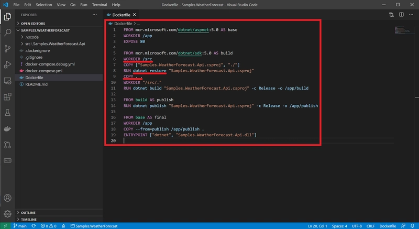The height and width of the screenshot is (229, 419).
Task: Open the Source Control view
Action: pos(7,49)
